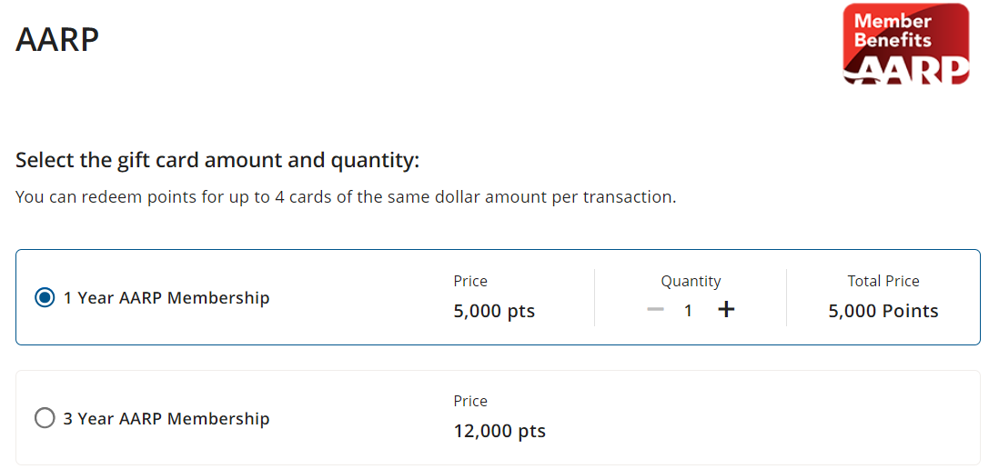Click the gift card amount and quantity heading
The width and height of the screenshot is (999, 469).
click(217, 161)
